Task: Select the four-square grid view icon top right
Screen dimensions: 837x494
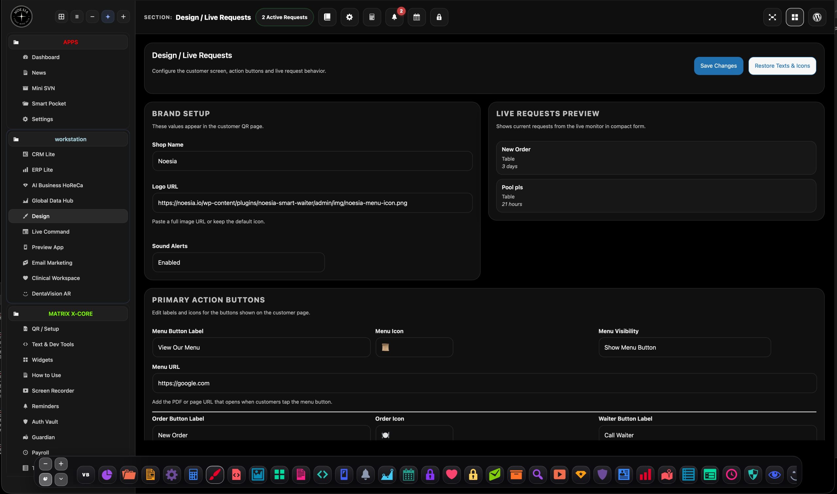Action: (x=794, y=17)
